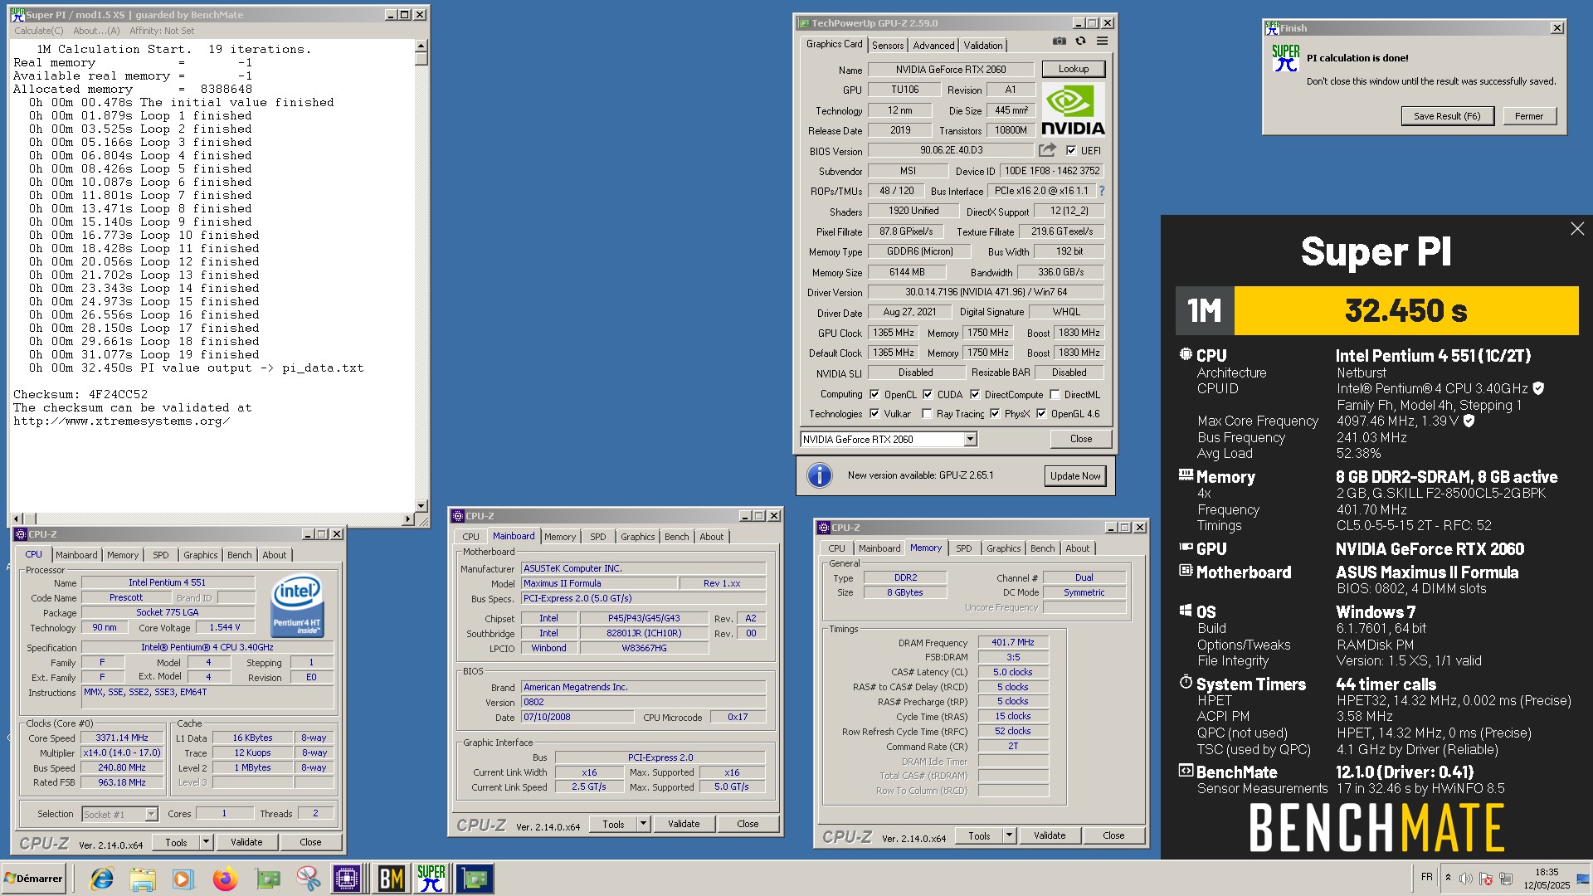Click the CPU Specification field in CPU-Z
Screen dimensions: 1593x896
207,647
